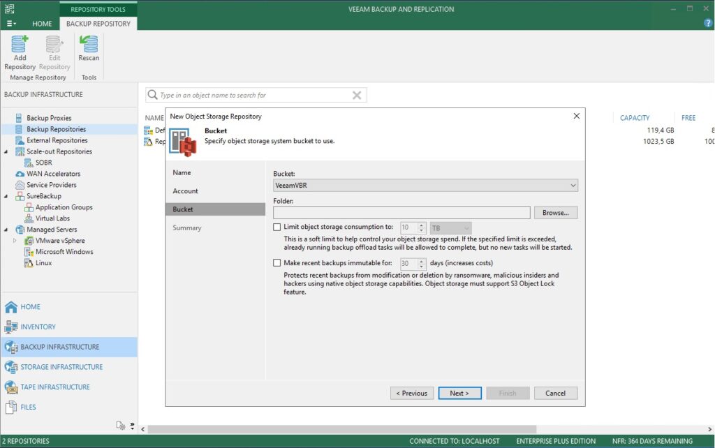
Task: Open the Bucket dropdown
Action: [x=425, y=186]
